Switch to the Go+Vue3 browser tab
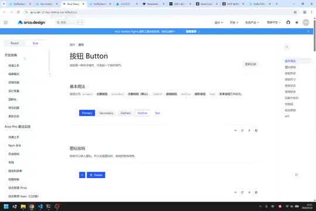Image resolution: width=316 pixels, height=211 pixels. (47, 4)
